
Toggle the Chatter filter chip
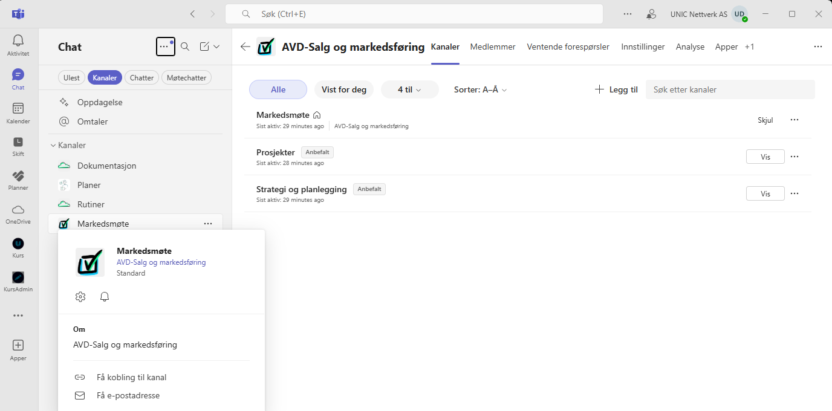[142, 78]
